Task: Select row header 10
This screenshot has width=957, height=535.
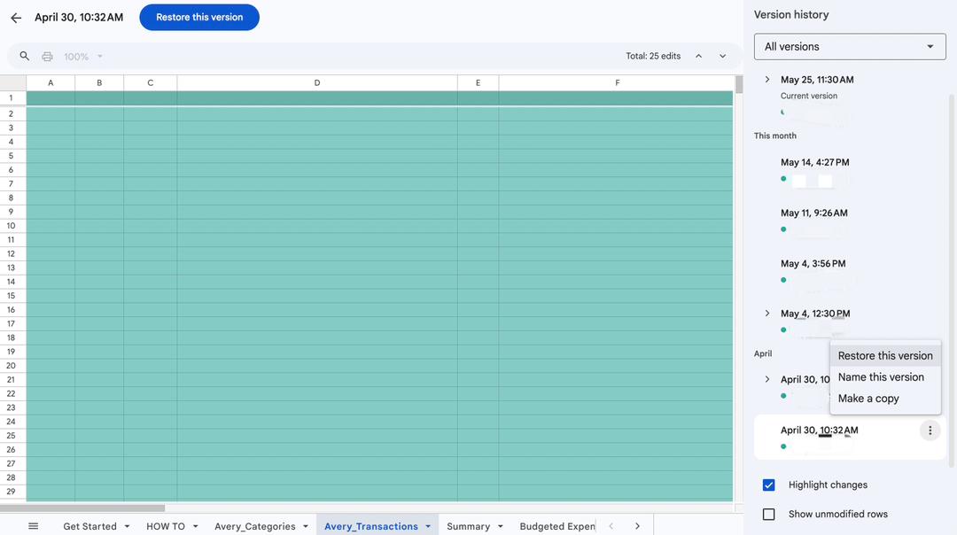Action: [x=11, y=226]
